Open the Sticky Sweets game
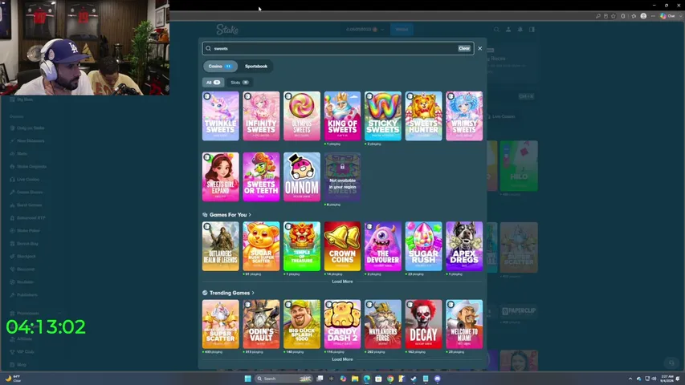The width and height of the screenshot is (685, 385). click(383, 116)
